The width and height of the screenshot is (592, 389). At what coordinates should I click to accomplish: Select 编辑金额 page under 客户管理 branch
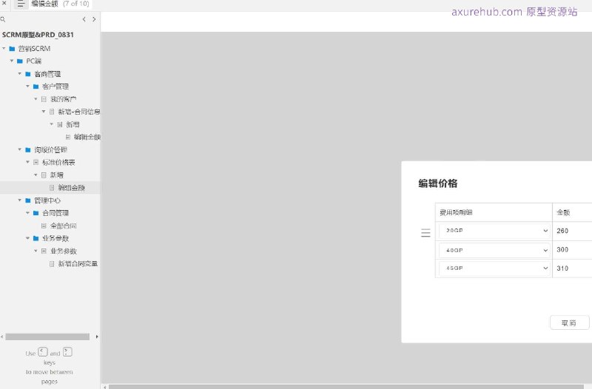[x=87, y=137]
